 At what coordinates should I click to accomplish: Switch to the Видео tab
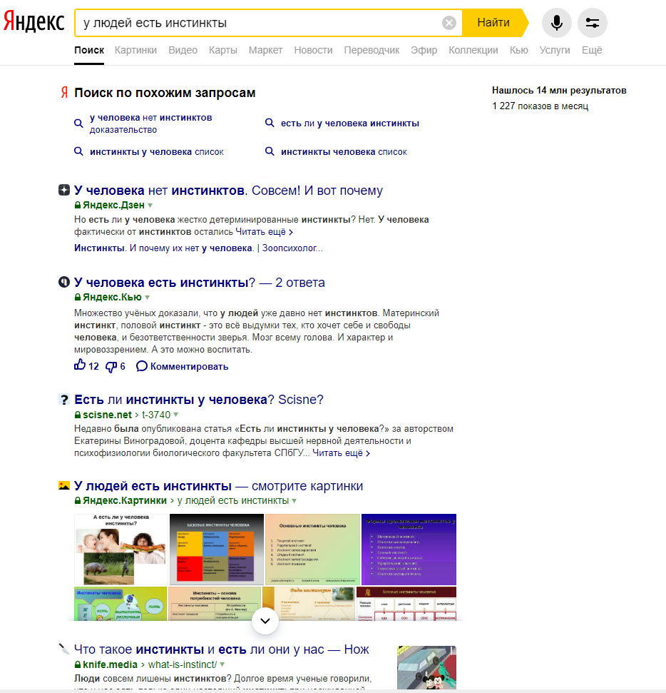[x=183, y=50]
